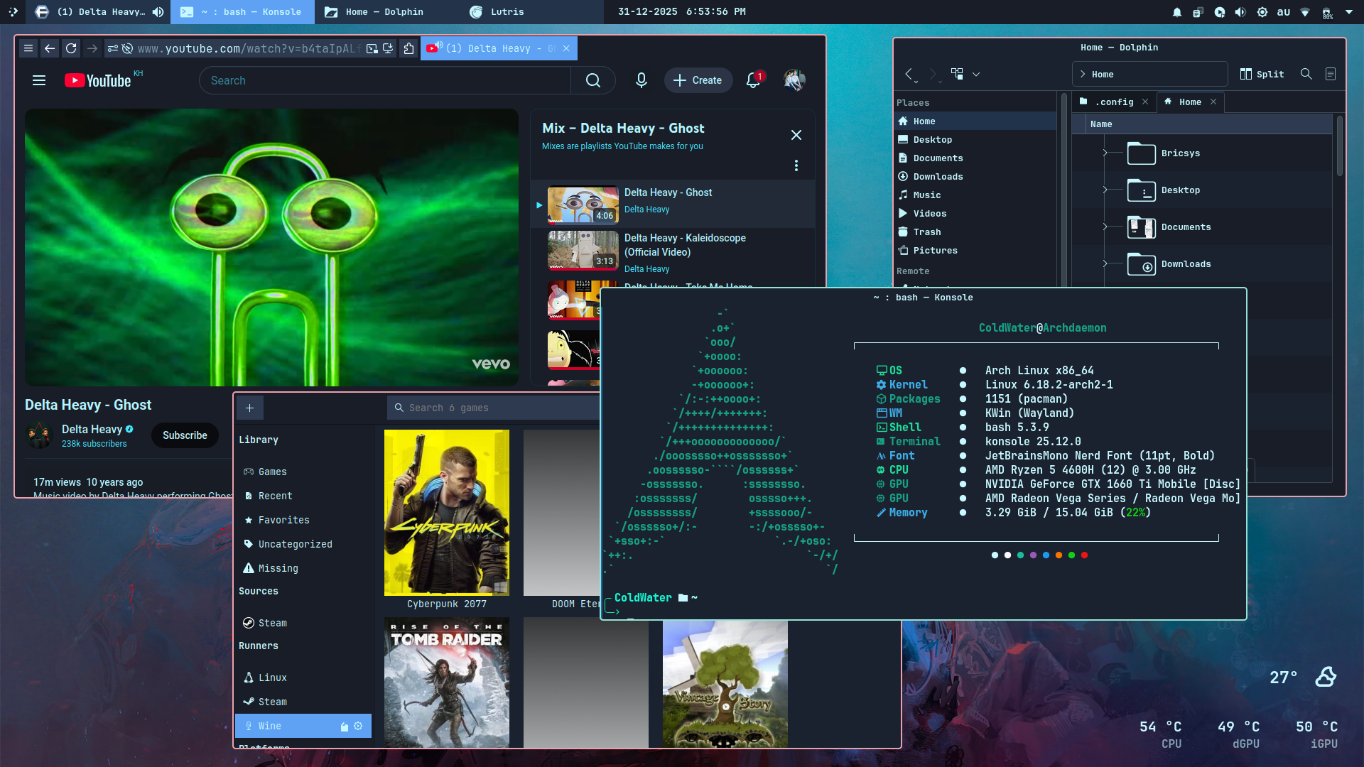Select Favorites in Lutris library
The width and height of the screenshot is (1364, 767).
pos(283,520)
